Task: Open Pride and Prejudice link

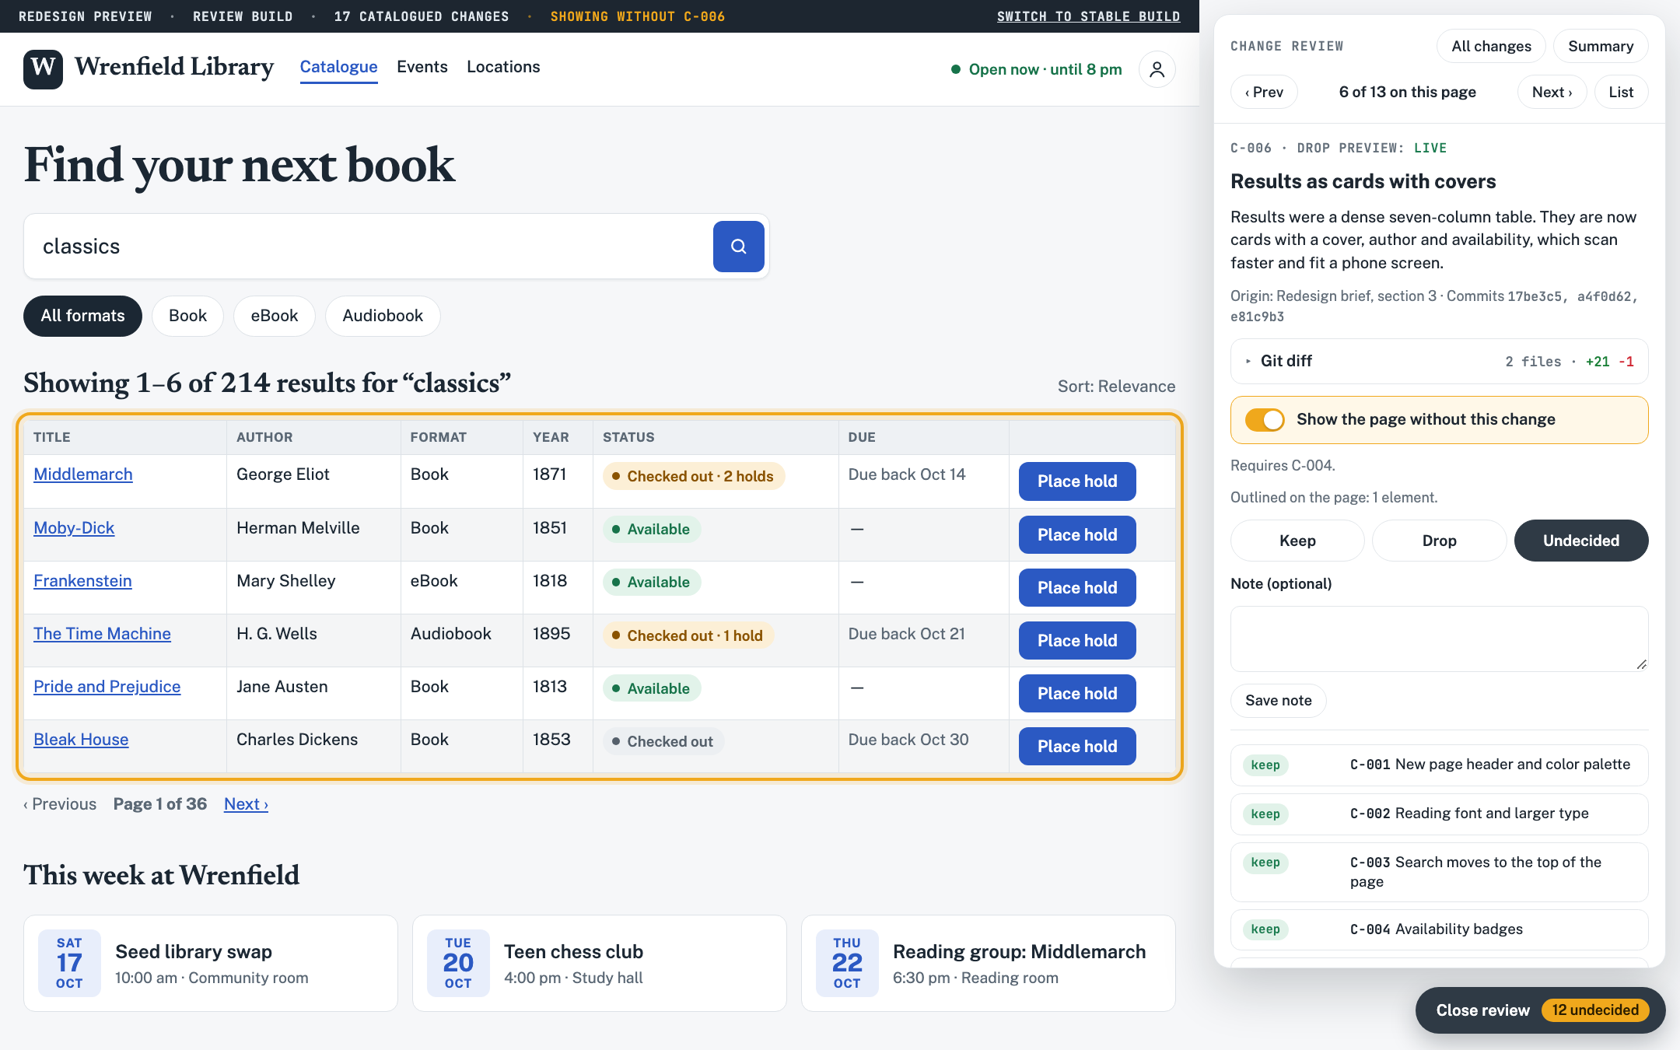Action: 107,687
